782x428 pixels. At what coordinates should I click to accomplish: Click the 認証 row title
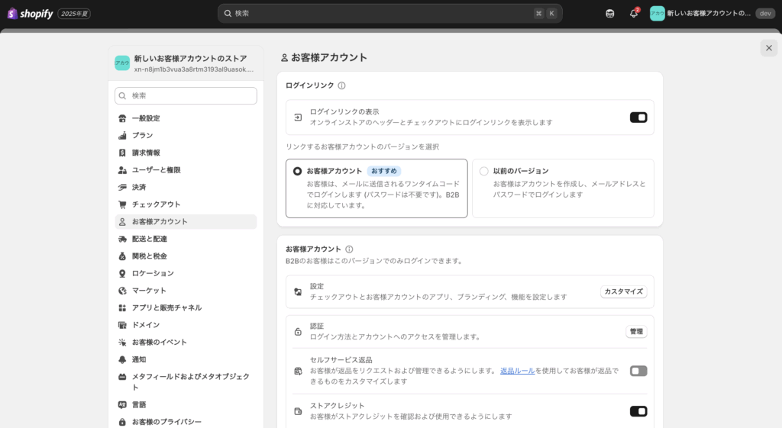click(x=317, y=327)
